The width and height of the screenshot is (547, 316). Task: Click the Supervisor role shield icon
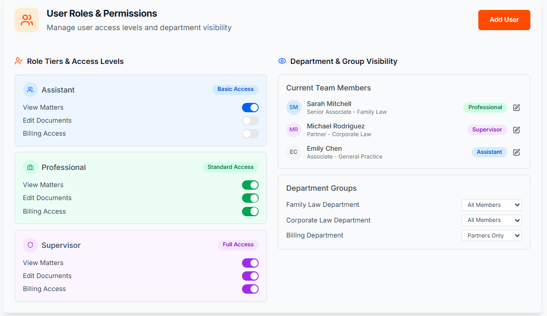tap(31, 245)
